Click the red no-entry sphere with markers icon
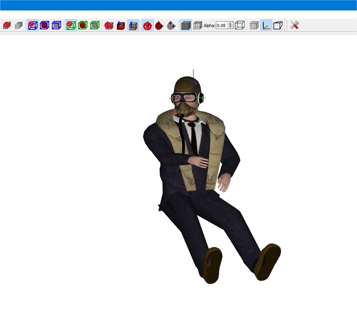357x322 pixels. tap(147, 25)
